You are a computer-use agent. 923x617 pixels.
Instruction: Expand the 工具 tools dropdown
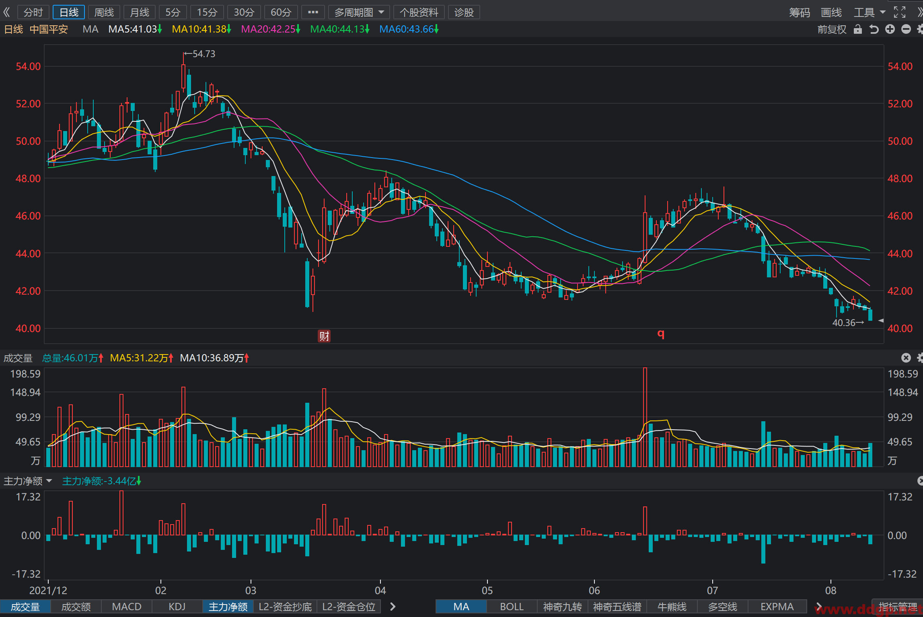point(870,12)
